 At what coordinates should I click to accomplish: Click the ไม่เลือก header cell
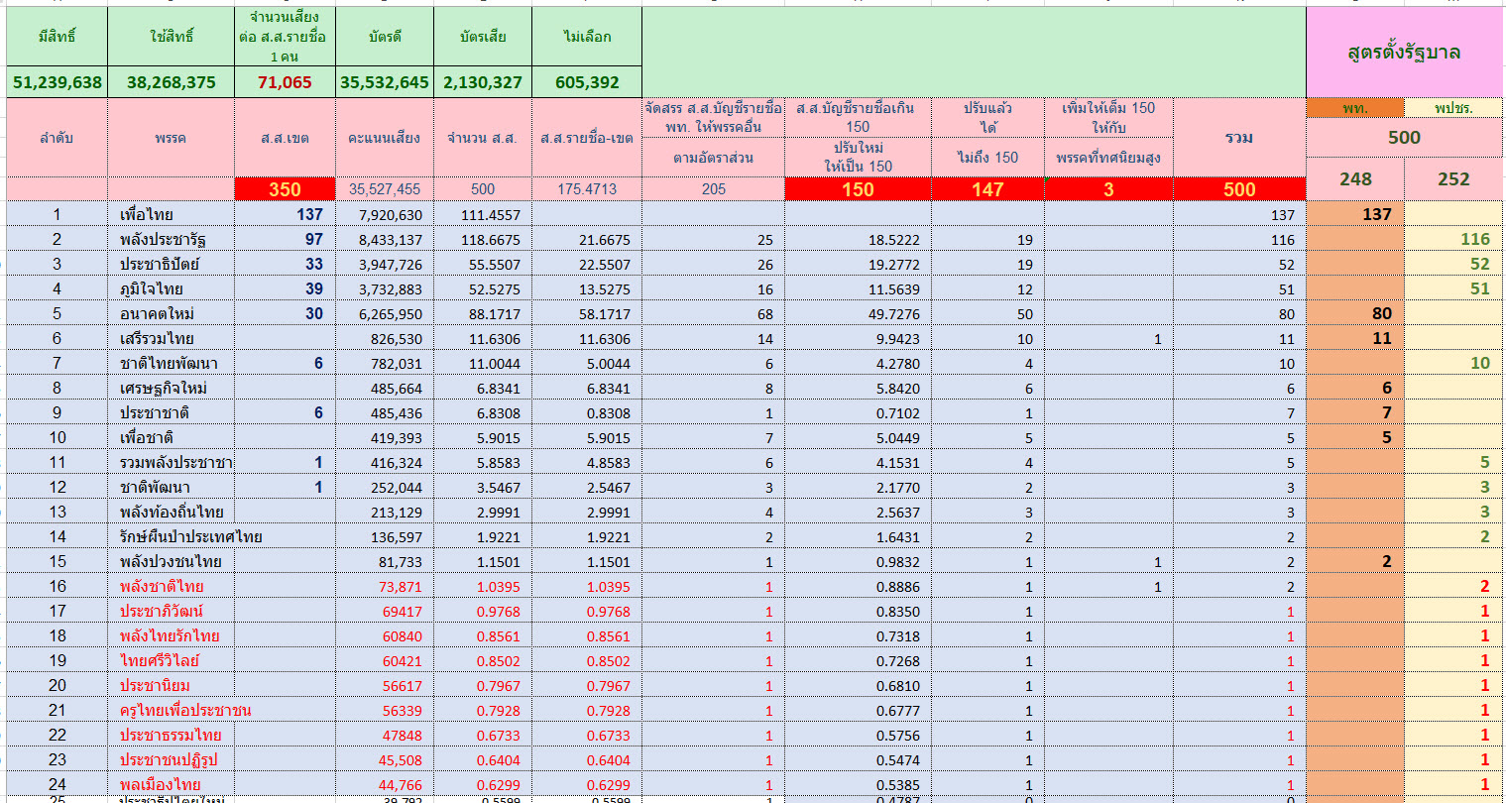587,37
